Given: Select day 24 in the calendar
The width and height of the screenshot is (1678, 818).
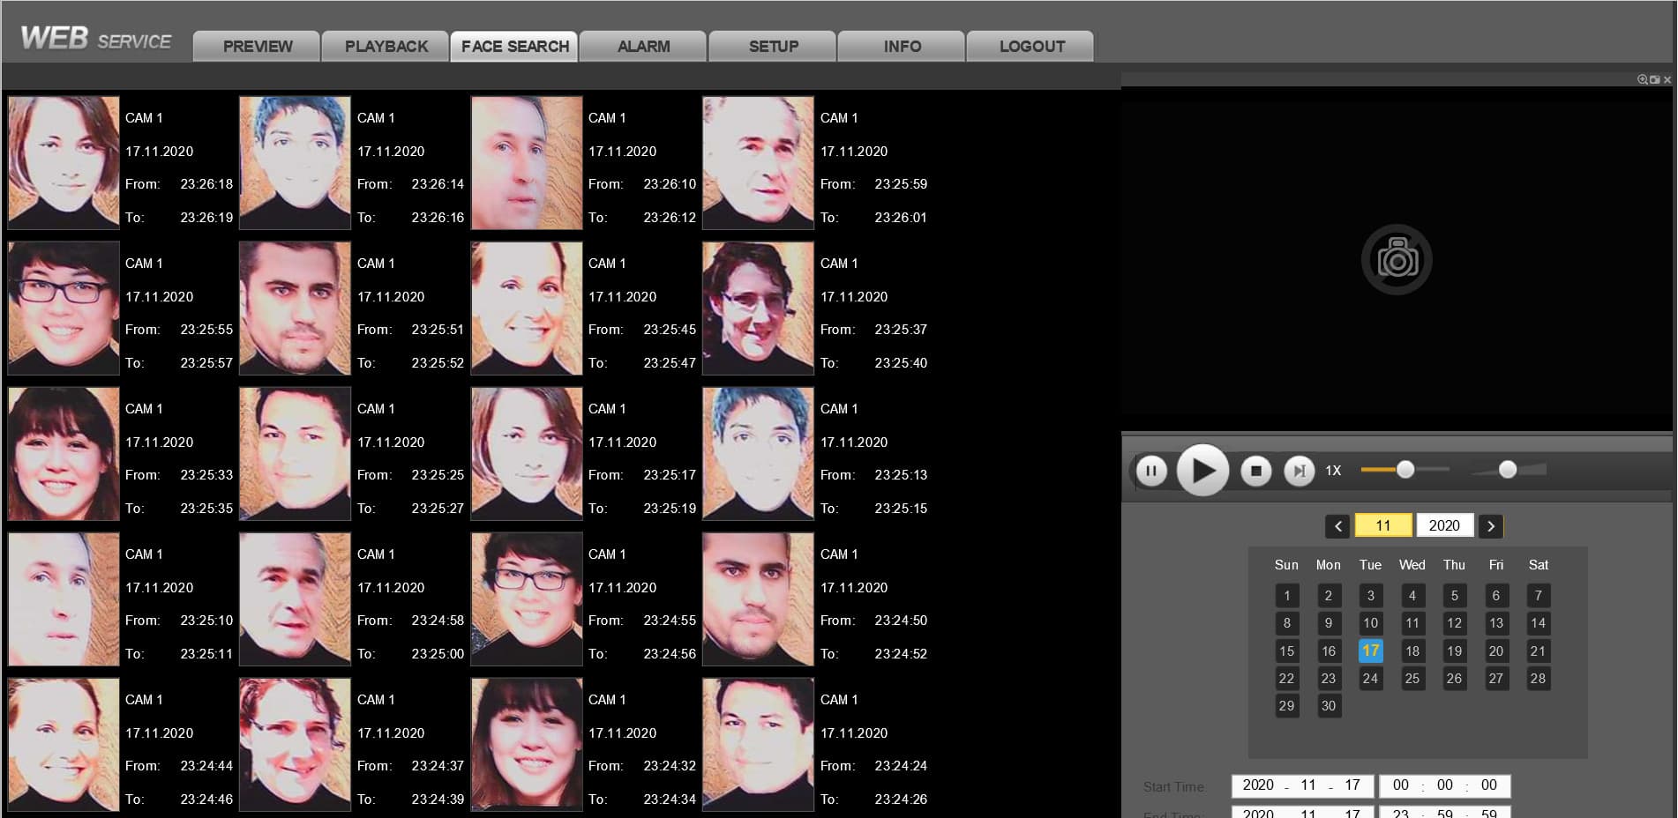Looking at the screenshot, I should pyautogui.click(x=1370, y=679).
